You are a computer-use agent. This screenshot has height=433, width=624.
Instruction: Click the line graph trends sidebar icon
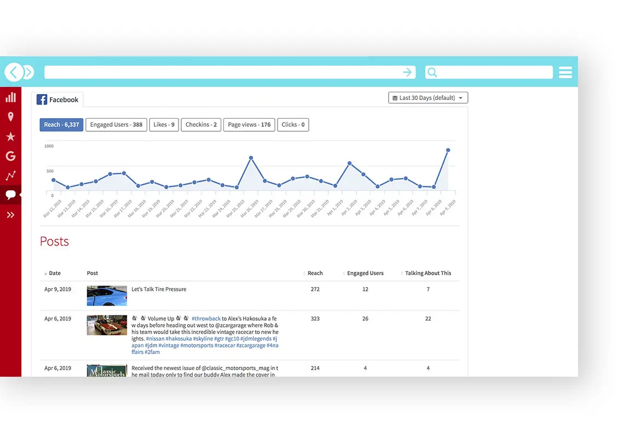10,175
